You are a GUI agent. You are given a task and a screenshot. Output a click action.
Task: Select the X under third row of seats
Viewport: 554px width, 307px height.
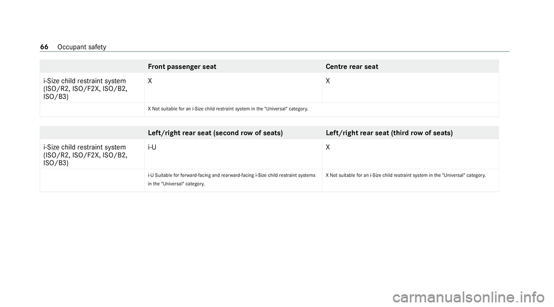tap(328, 147)
